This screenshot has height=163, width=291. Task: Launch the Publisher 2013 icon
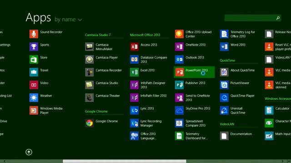click(x=179, y=85)
